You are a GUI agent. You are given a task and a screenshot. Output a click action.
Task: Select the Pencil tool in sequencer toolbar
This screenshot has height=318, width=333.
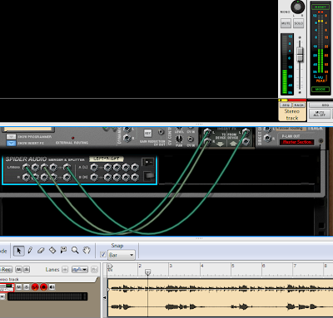click(30, 251)
